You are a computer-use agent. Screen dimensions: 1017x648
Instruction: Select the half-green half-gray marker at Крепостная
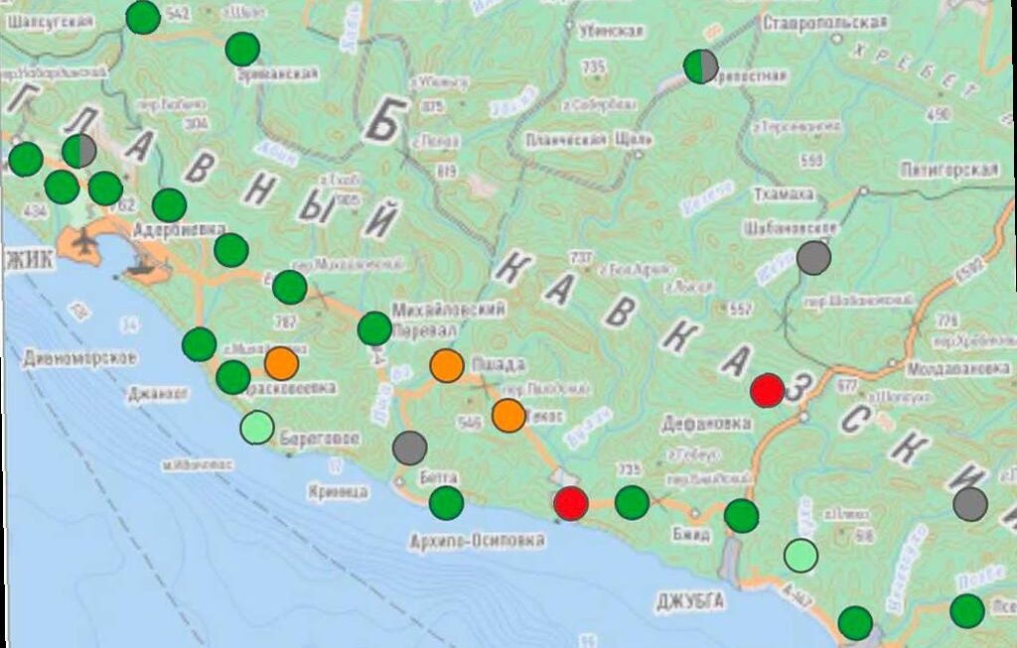click(701, 66)
